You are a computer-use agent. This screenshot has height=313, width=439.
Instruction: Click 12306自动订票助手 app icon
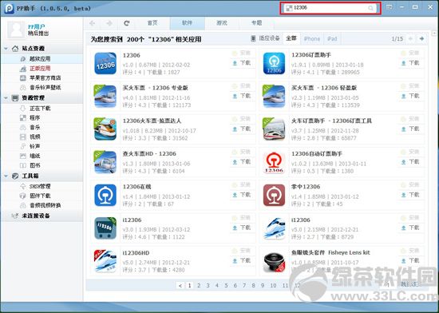pos(274,162)
